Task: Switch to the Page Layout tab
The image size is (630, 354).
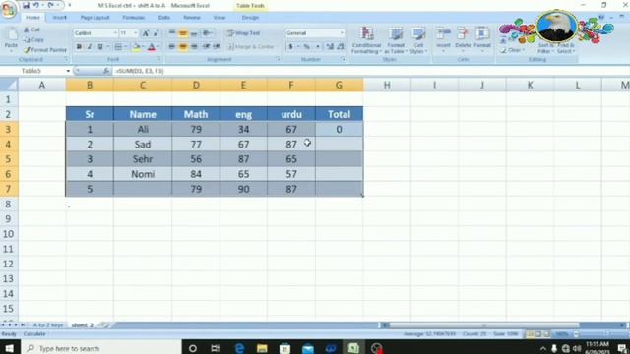Action: pyautogui.click(x=94, y=18)
